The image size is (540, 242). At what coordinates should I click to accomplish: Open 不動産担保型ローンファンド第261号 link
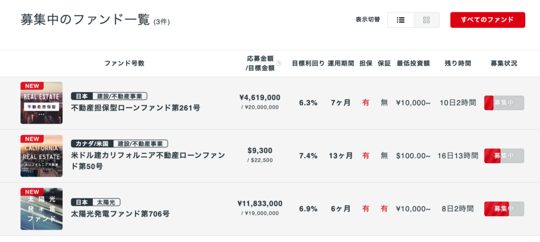coord(136,108)
